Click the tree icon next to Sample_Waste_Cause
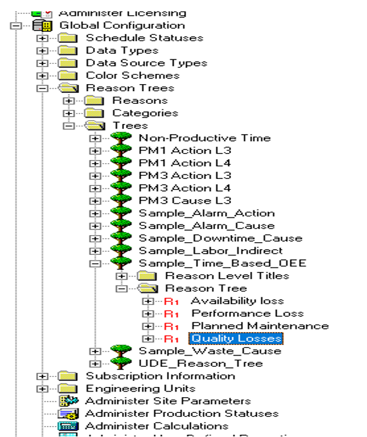Screen dimensions: 367x437 point(121,351)
